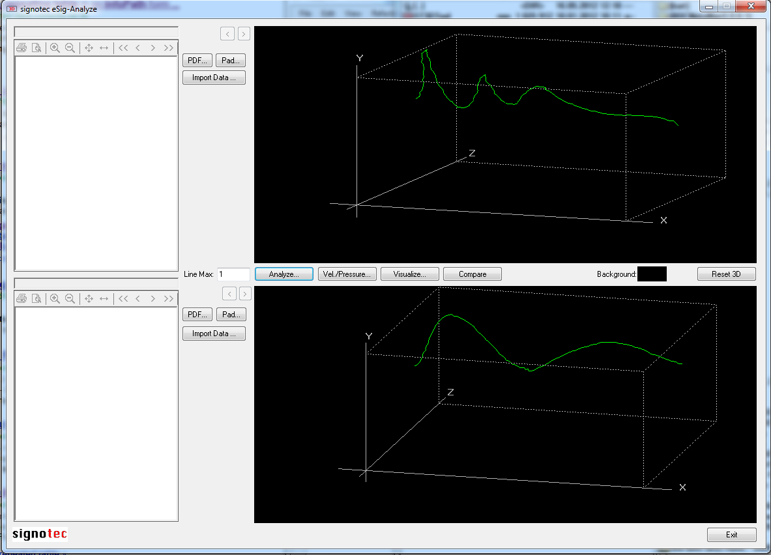Jump to first page in upper viewer toolbar
771x555 pixels.
(123, 48)
